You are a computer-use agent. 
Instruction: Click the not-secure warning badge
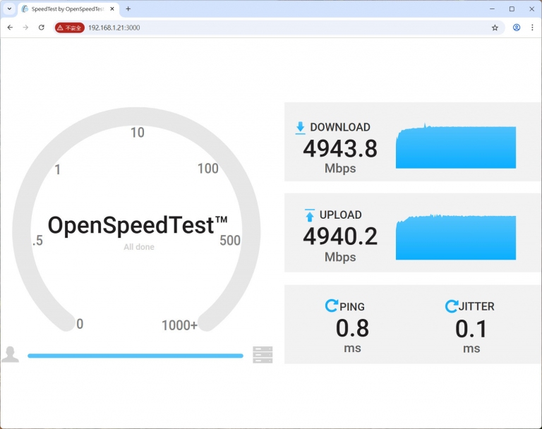(70, 28)
